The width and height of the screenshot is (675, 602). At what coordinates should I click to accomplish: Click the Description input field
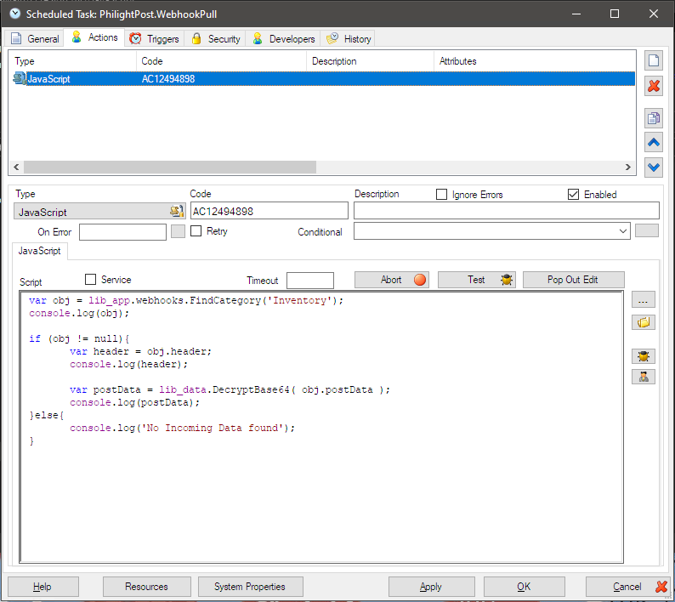coord(507,211)
